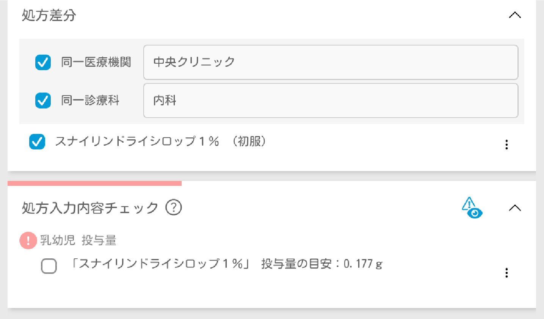Viewport: 544px width, 319px height.
Task: Click the warning eye icon in 処方入力内容チェック
Action: (x=472, y=208)
